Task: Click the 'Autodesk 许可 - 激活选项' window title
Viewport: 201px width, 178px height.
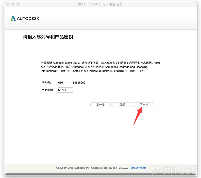Action: point(103,4)
